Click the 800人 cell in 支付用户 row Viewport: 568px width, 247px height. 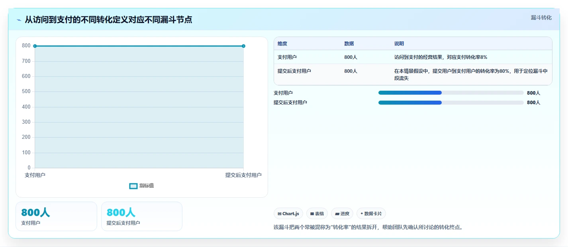(351, 57)
